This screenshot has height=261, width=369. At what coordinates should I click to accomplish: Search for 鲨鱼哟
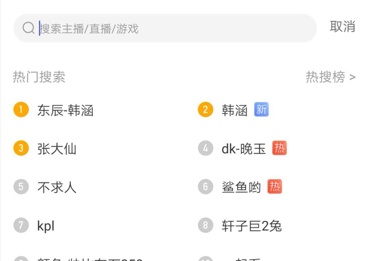point(241,187)
